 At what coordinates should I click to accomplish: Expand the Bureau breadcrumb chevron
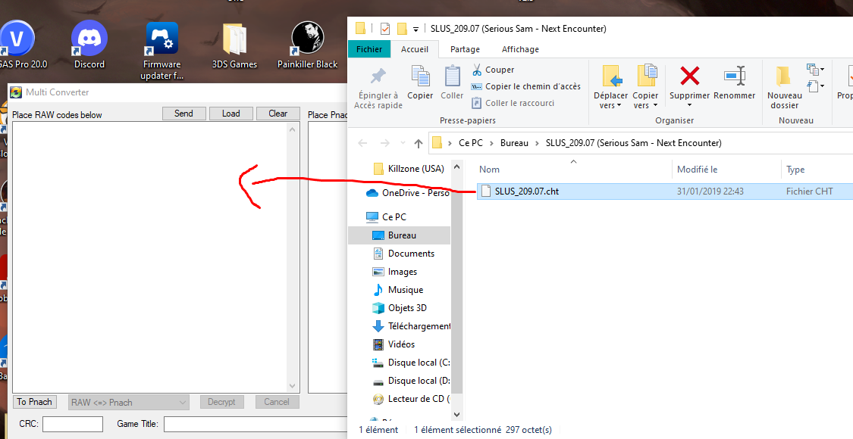tap(537, 144)
